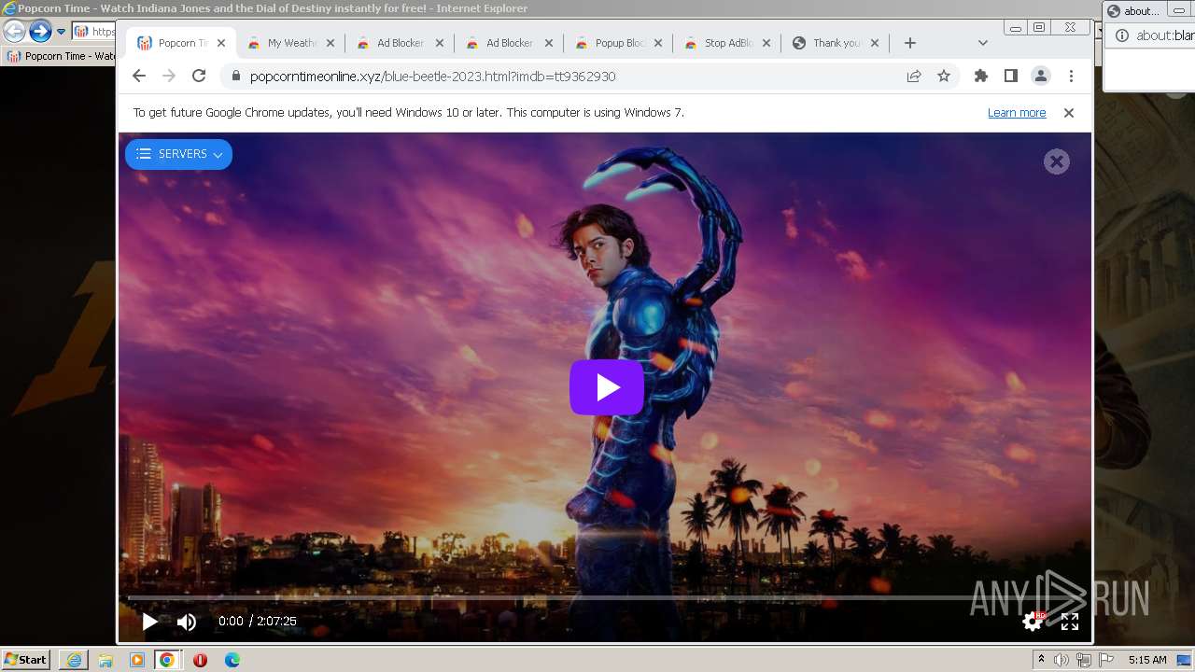Open Internet Explorer's recent pages dropdown
1195x672 pixels.
coord(62,32)
